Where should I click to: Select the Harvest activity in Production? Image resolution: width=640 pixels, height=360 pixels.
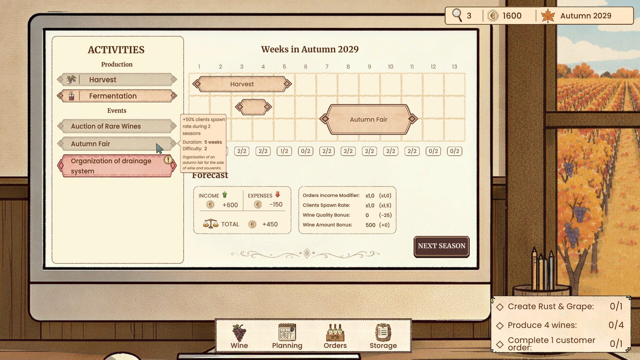pyautogui.click(x=117, y=80)
